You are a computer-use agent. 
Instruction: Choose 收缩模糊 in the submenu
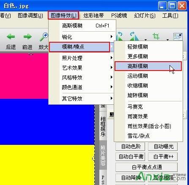[x=148, y=86]
